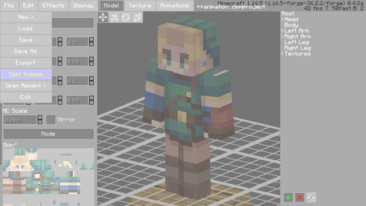Expand the Right Arm tree node
This screenshot has height=206, width=366.
click(x=282, y=37)
